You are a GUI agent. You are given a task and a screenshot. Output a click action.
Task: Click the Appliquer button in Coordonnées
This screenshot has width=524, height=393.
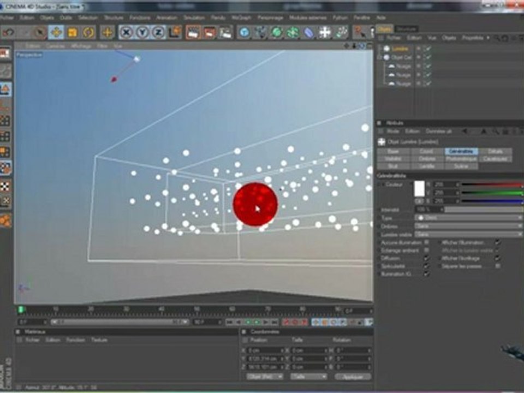353,377
